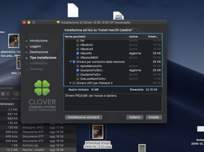
Task: Select the d0b5447e image thumbnail on desktop
Action: (14, 41)
